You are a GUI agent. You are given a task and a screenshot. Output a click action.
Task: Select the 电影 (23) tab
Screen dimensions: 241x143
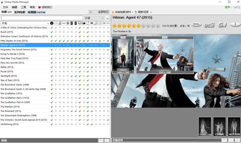click(6, 12)
